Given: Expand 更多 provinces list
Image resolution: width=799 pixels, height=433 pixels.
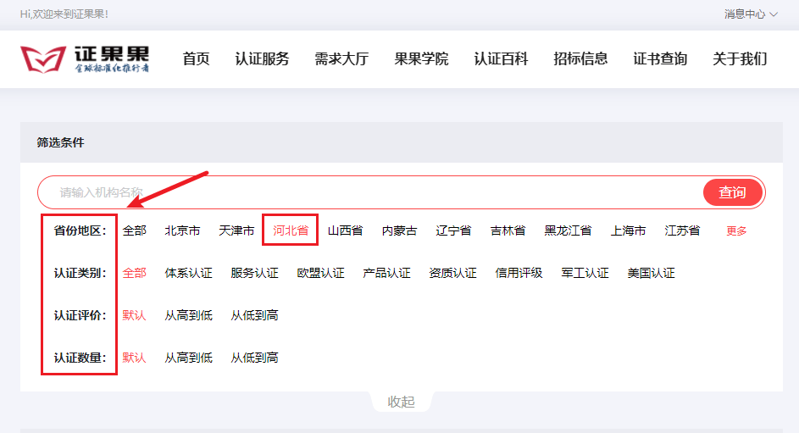Looking at the screenshot, I should (x=736, y=230).
